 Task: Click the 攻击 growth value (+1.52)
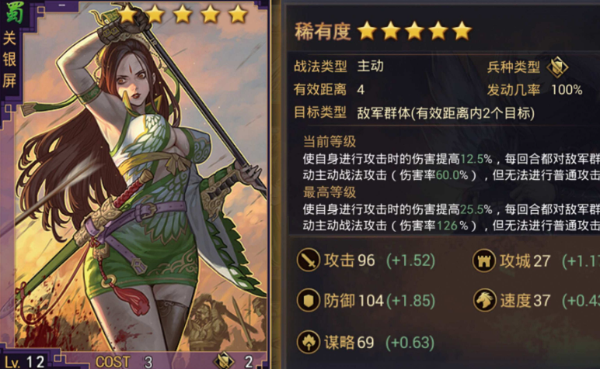click(x=410, y=260)
